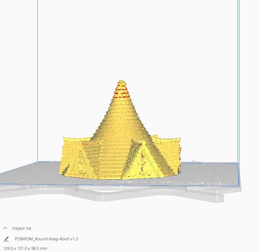Click the "Object list" header label
Screen dimensions: 260x252
[x=22, y=228]
